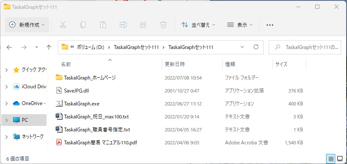Sort by サイズ column header

tap(281, 64)
